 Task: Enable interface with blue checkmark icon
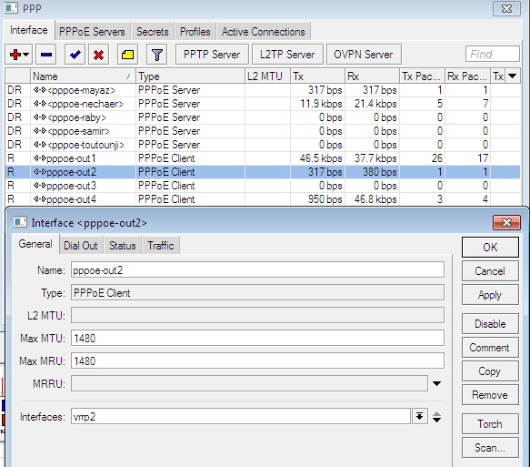tap(75, 54)
